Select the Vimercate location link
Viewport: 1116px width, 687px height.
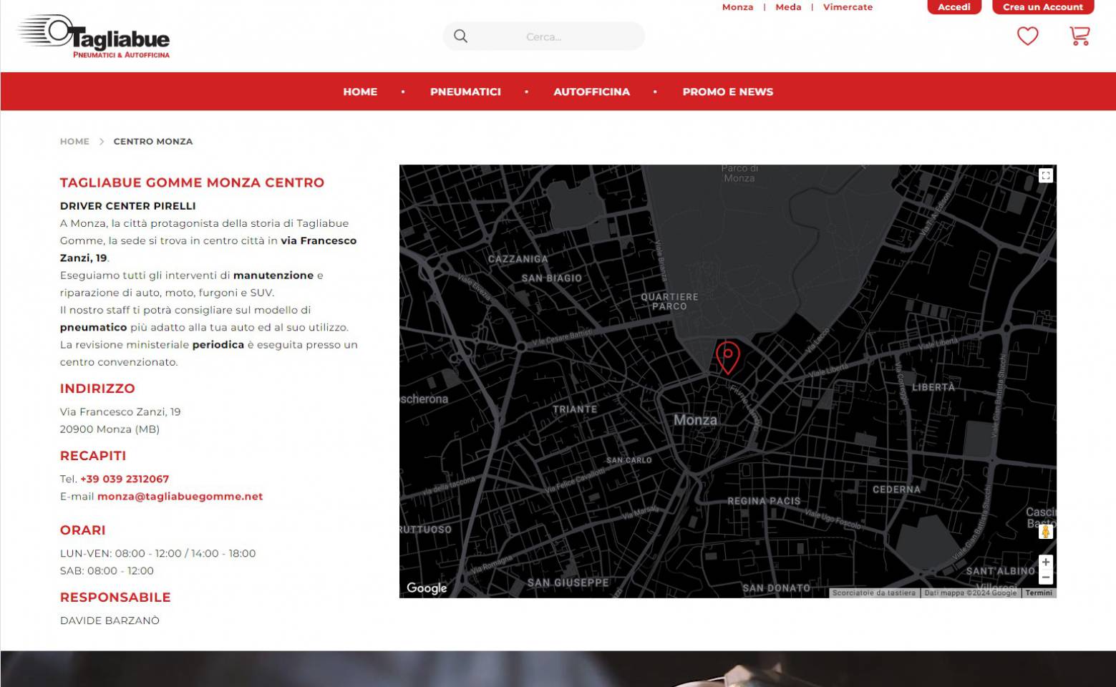848,7
